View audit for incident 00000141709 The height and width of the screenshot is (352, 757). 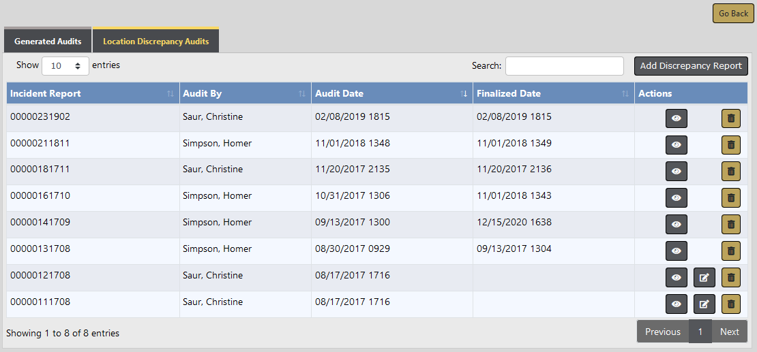pos(676,225)
